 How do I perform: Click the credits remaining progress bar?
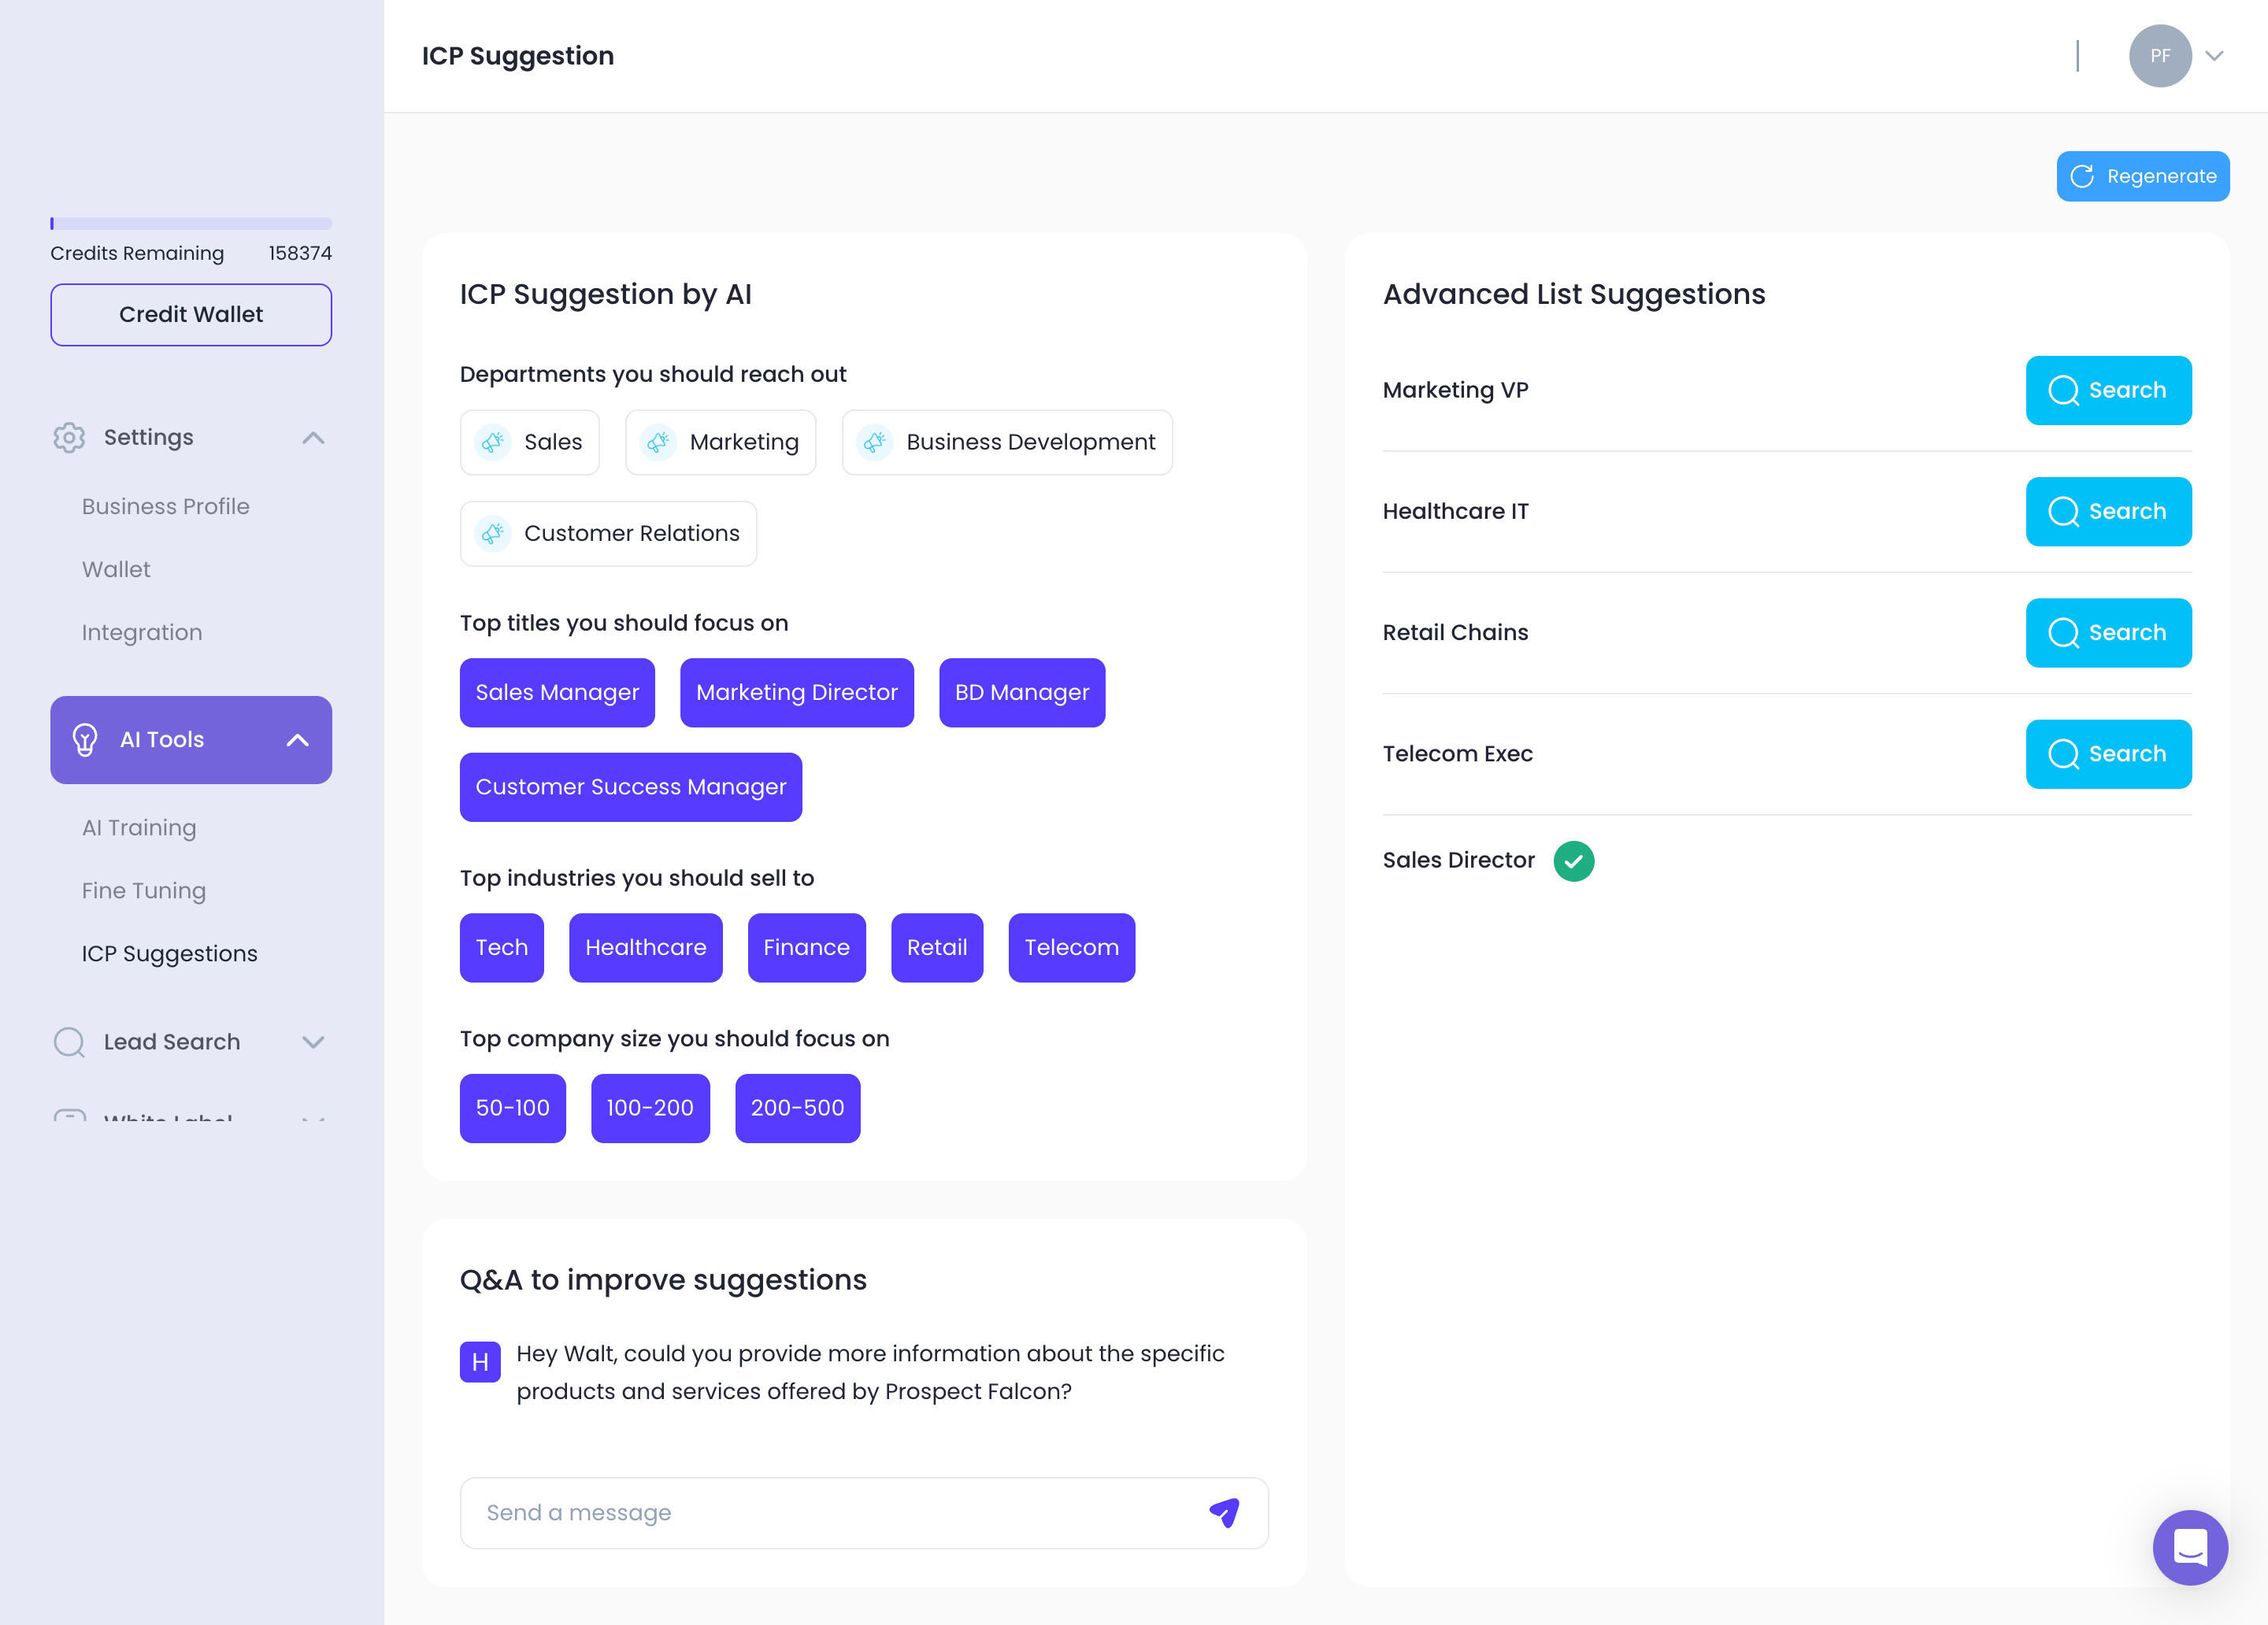tap(191, 224)
